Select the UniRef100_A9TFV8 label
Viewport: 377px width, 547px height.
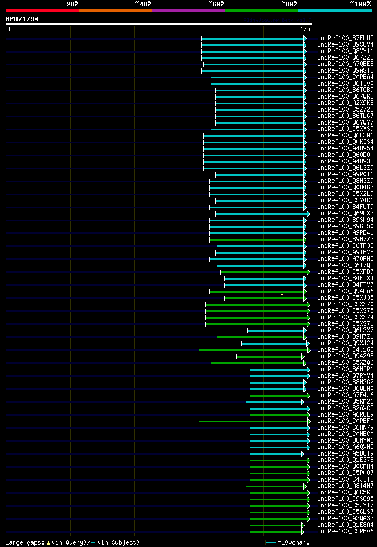coord(345,253)
